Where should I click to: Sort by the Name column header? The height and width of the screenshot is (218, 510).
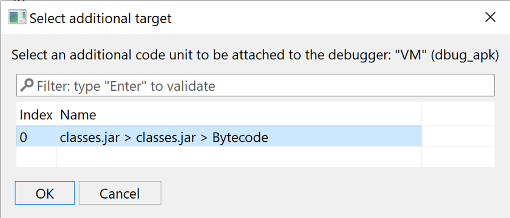[x=239, y=115]
